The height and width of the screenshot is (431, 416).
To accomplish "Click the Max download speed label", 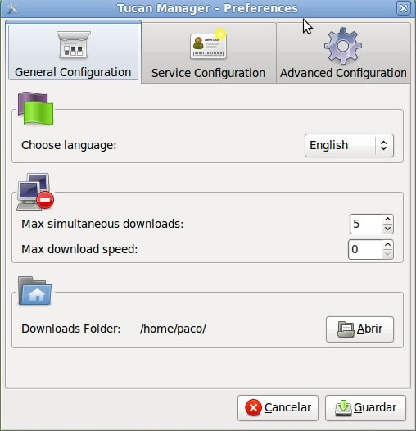I will click(x=79, y=249).
